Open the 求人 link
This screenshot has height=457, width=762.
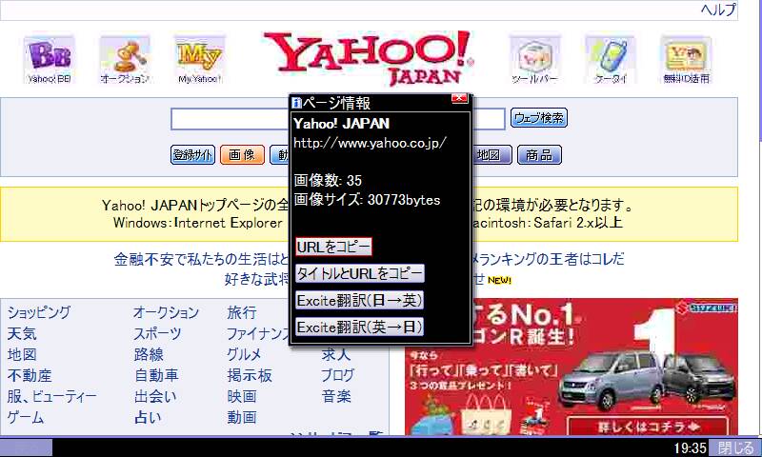(x=336, y=354)
